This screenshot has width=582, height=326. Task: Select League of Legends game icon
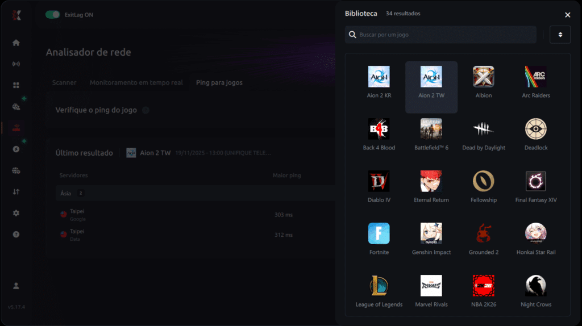tap(379, 286)
